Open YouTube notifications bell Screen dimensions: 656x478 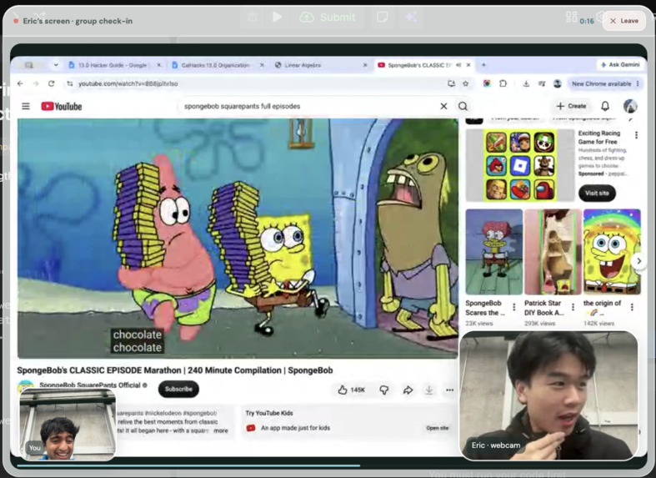pyautogui.click(x=605, y=106)
